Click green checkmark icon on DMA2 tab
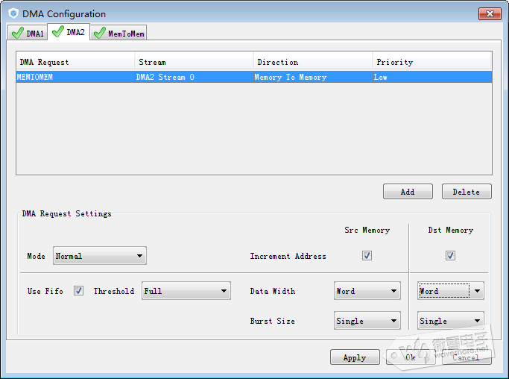Screen dimensions: 509x379 57,32
